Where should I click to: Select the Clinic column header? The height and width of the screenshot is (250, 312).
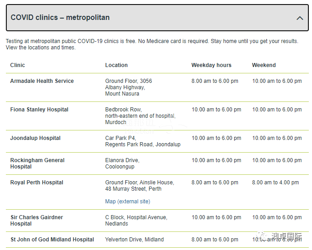tap(18, 65)
